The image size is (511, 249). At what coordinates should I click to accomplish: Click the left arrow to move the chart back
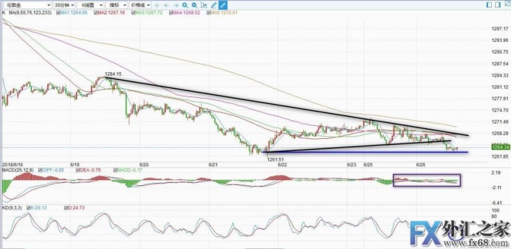[x=167, y=5]
